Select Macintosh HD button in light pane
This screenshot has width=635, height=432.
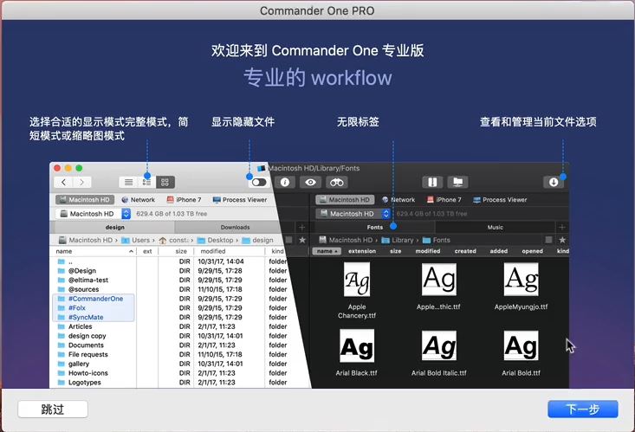(85, 200)
